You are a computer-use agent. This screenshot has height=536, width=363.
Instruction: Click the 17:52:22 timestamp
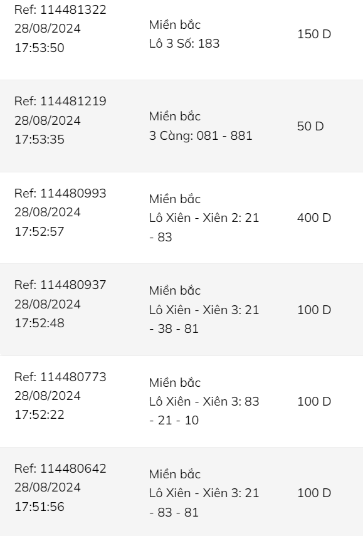point(39,414)
